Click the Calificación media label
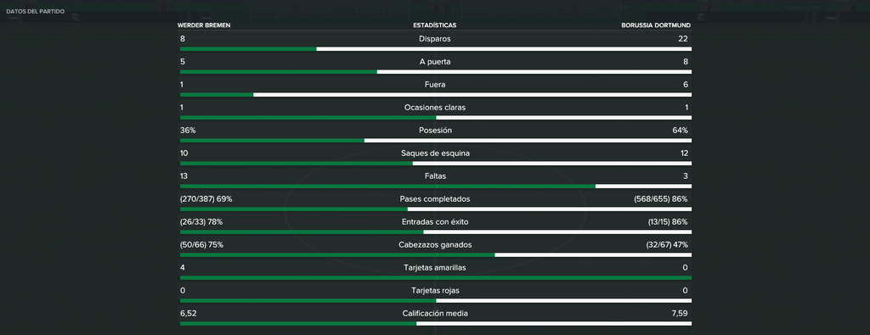This screenshot has width=870, height=335. coord(435,314)
